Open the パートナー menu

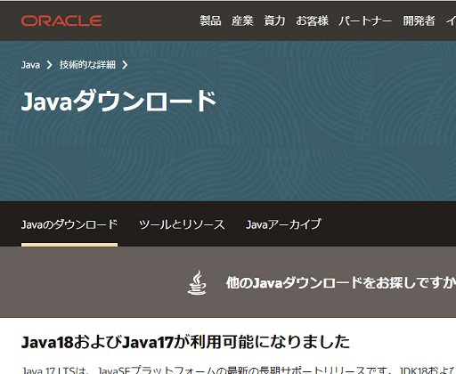pyautogui.click(x=365, y=20)
